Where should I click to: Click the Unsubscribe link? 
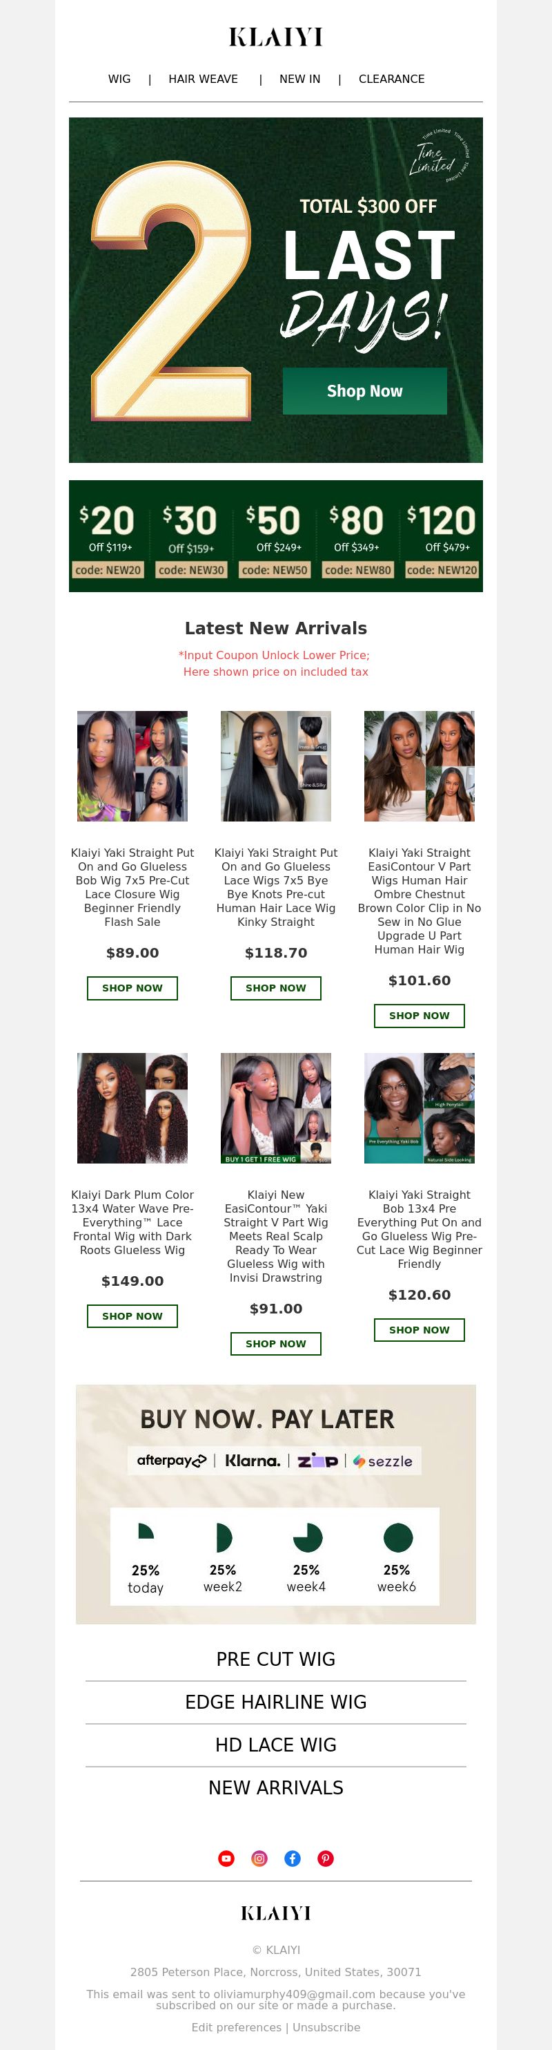[326, 2027]
